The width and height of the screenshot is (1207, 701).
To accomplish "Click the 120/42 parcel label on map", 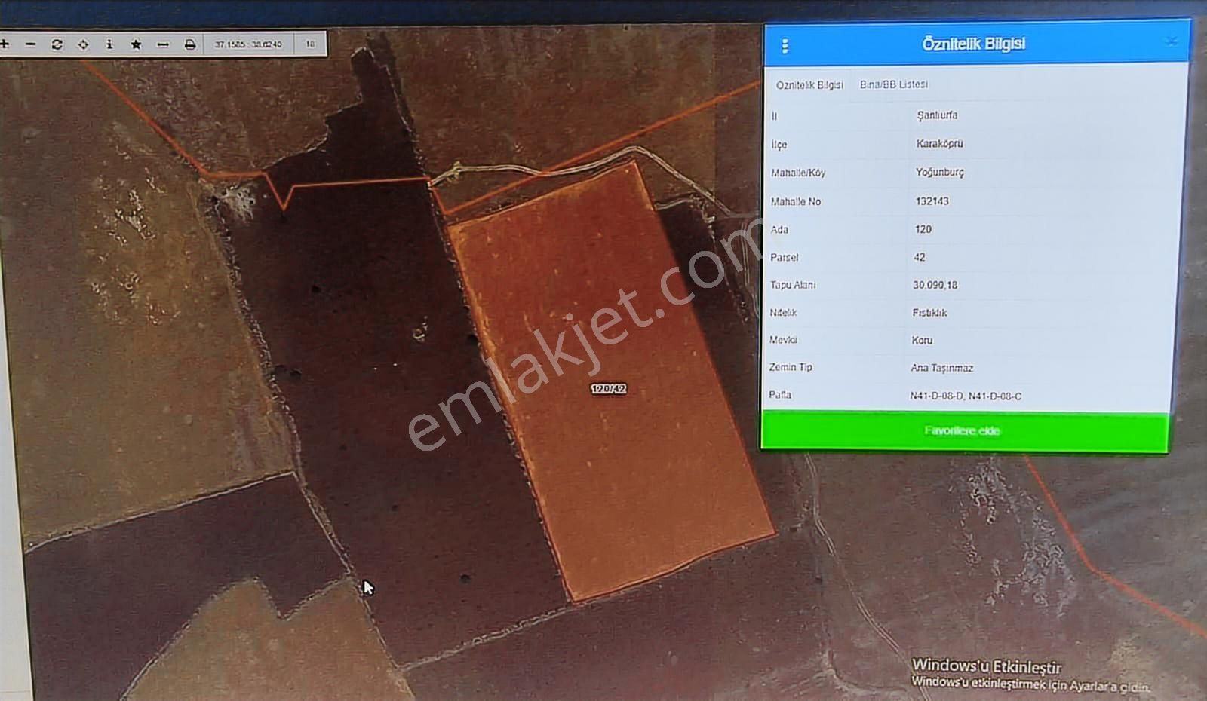I will tap(608, 389).
